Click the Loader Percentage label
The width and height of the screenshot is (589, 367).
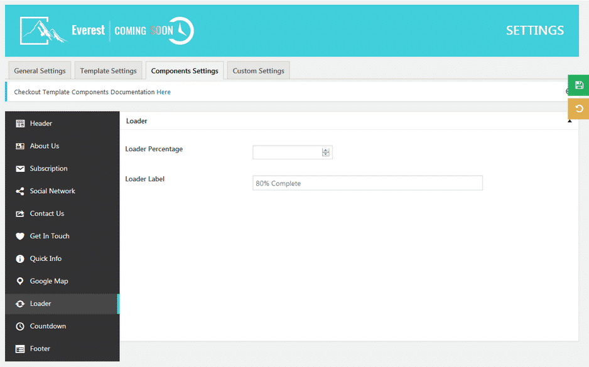click(154, 149)
